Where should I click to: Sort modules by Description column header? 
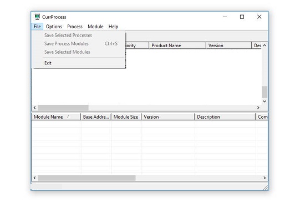(225, 117)
